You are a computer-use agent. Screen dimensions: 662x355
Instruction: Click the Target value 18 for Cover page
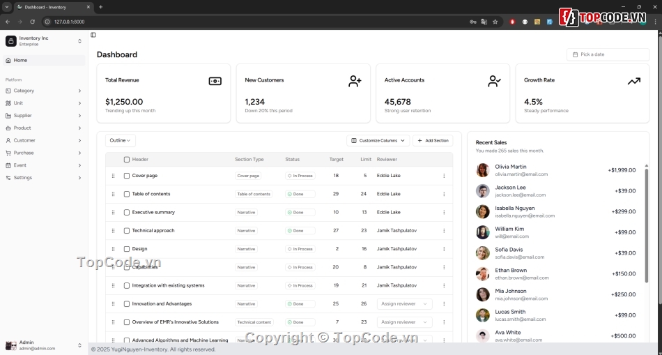click(x=336, y=176)
